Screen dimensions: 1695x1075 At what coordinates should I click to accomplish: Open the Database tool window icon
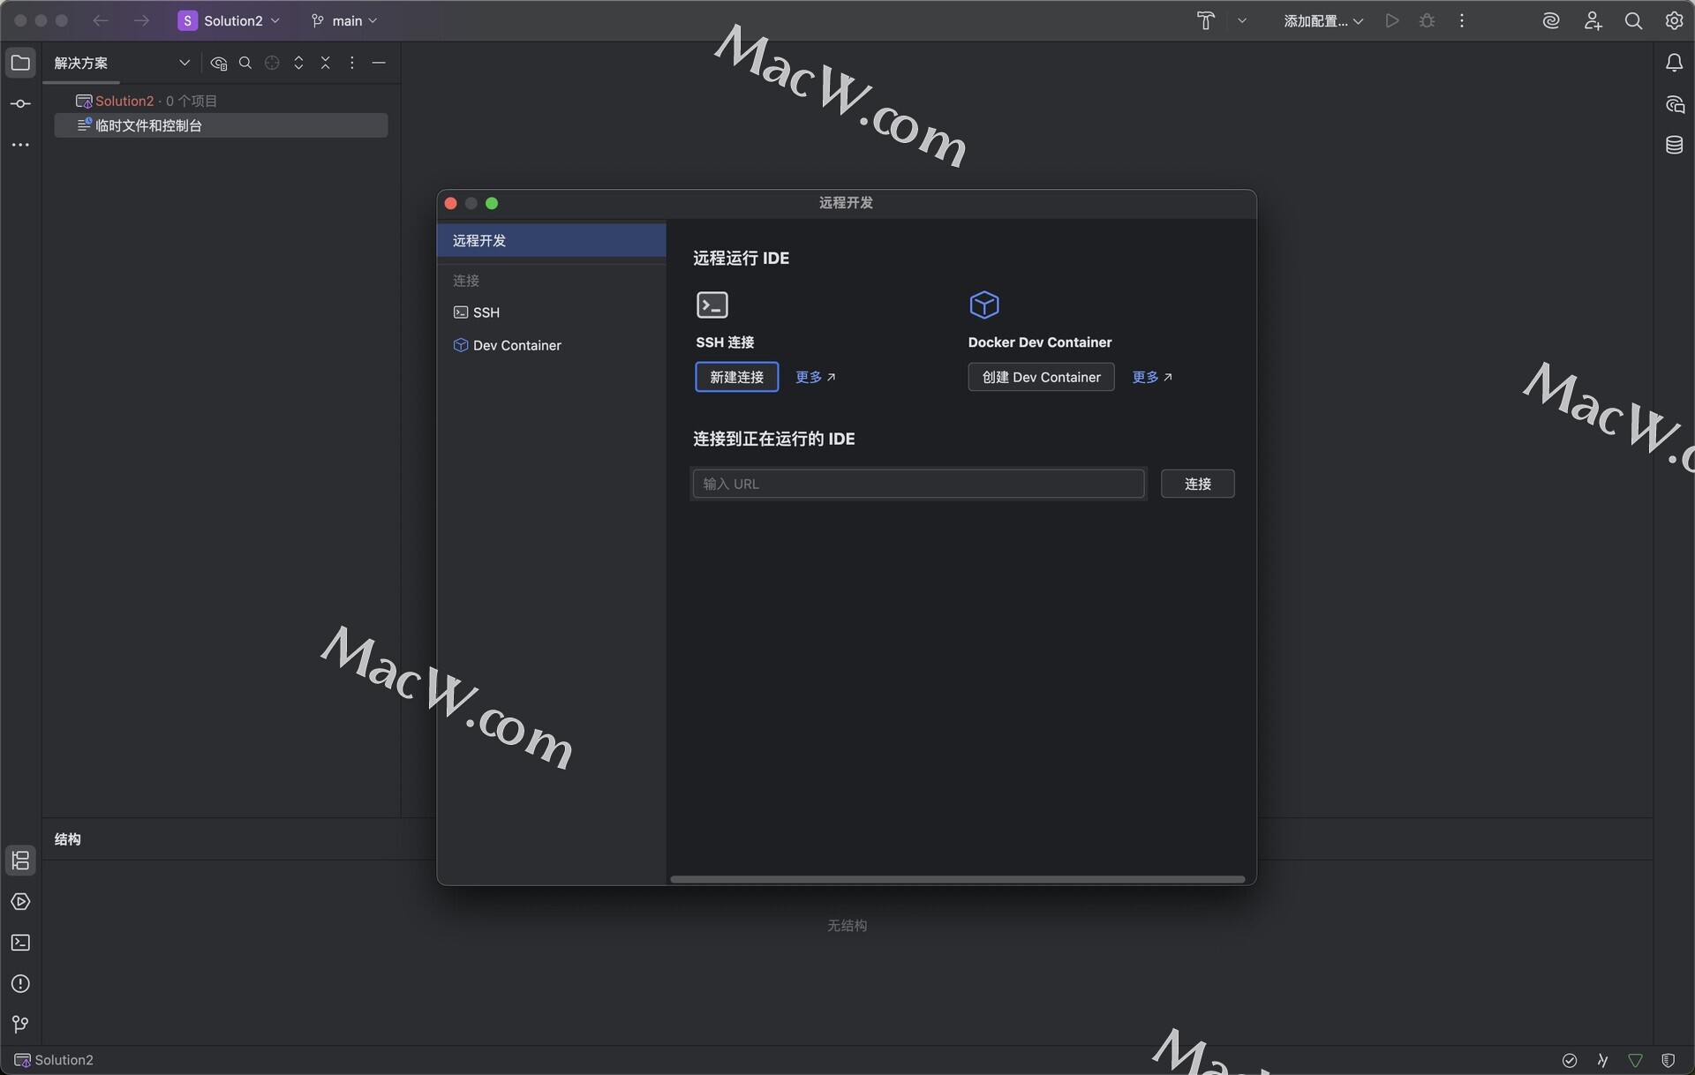(1674, 145)
